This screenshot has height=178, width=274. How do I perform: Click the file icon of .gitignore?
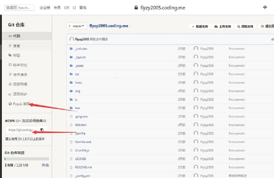71,117
